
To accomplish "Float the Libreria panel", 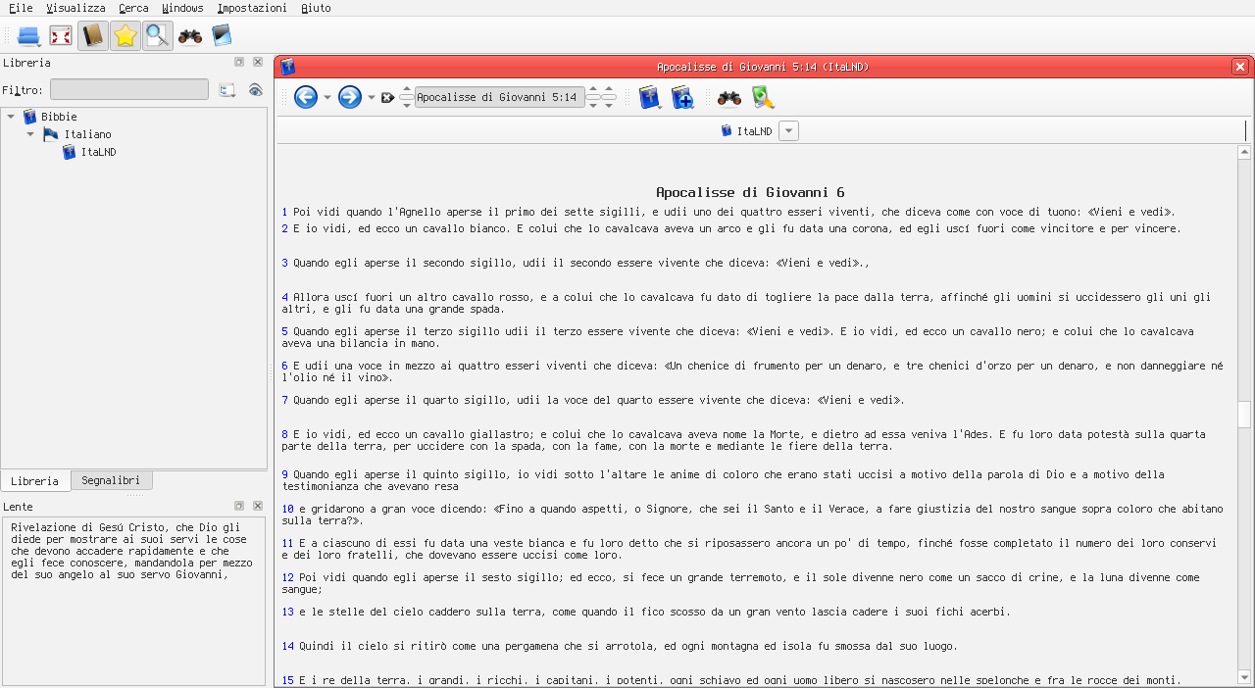I will 239,62.
